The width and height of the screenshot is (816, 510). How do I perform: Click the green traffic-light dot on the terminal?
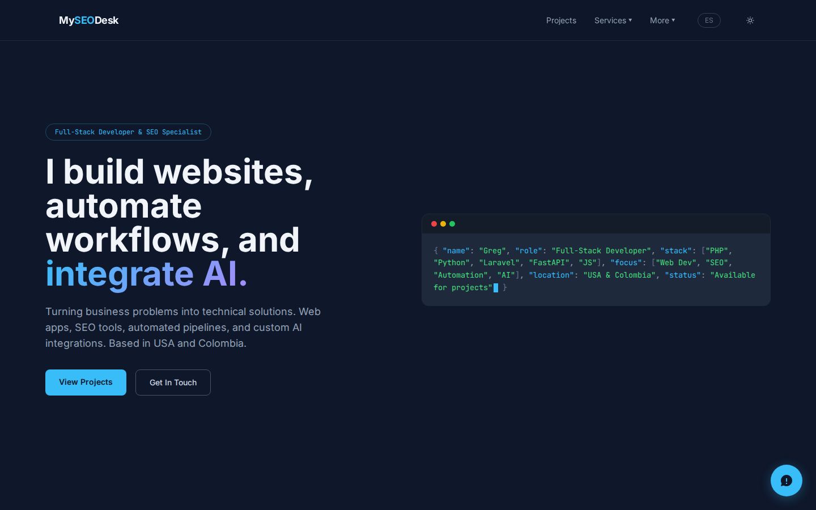pos(452,224)
